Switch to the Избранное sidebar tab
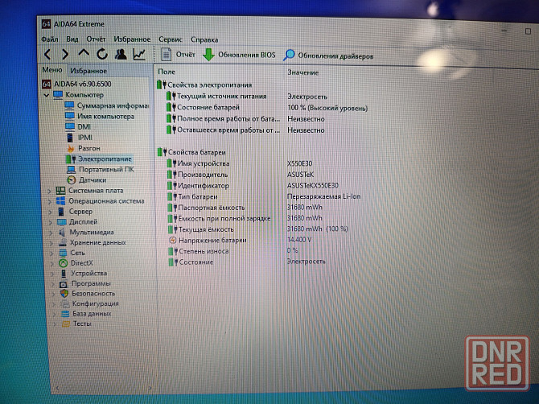Viewport: 539px width, 404px height. pos(88,71)
